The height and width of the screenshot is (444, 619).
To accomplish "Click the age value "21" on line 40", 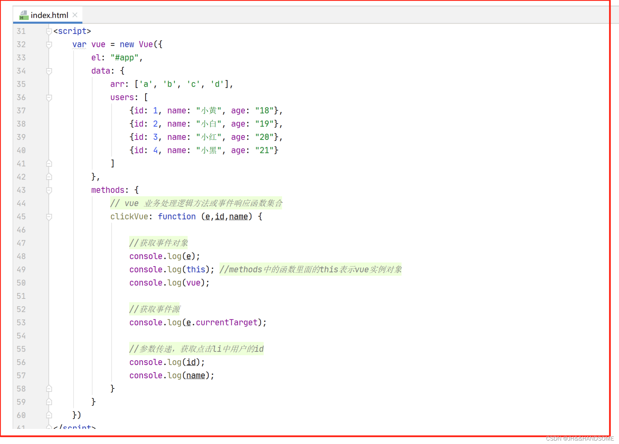I will point(264,150).
